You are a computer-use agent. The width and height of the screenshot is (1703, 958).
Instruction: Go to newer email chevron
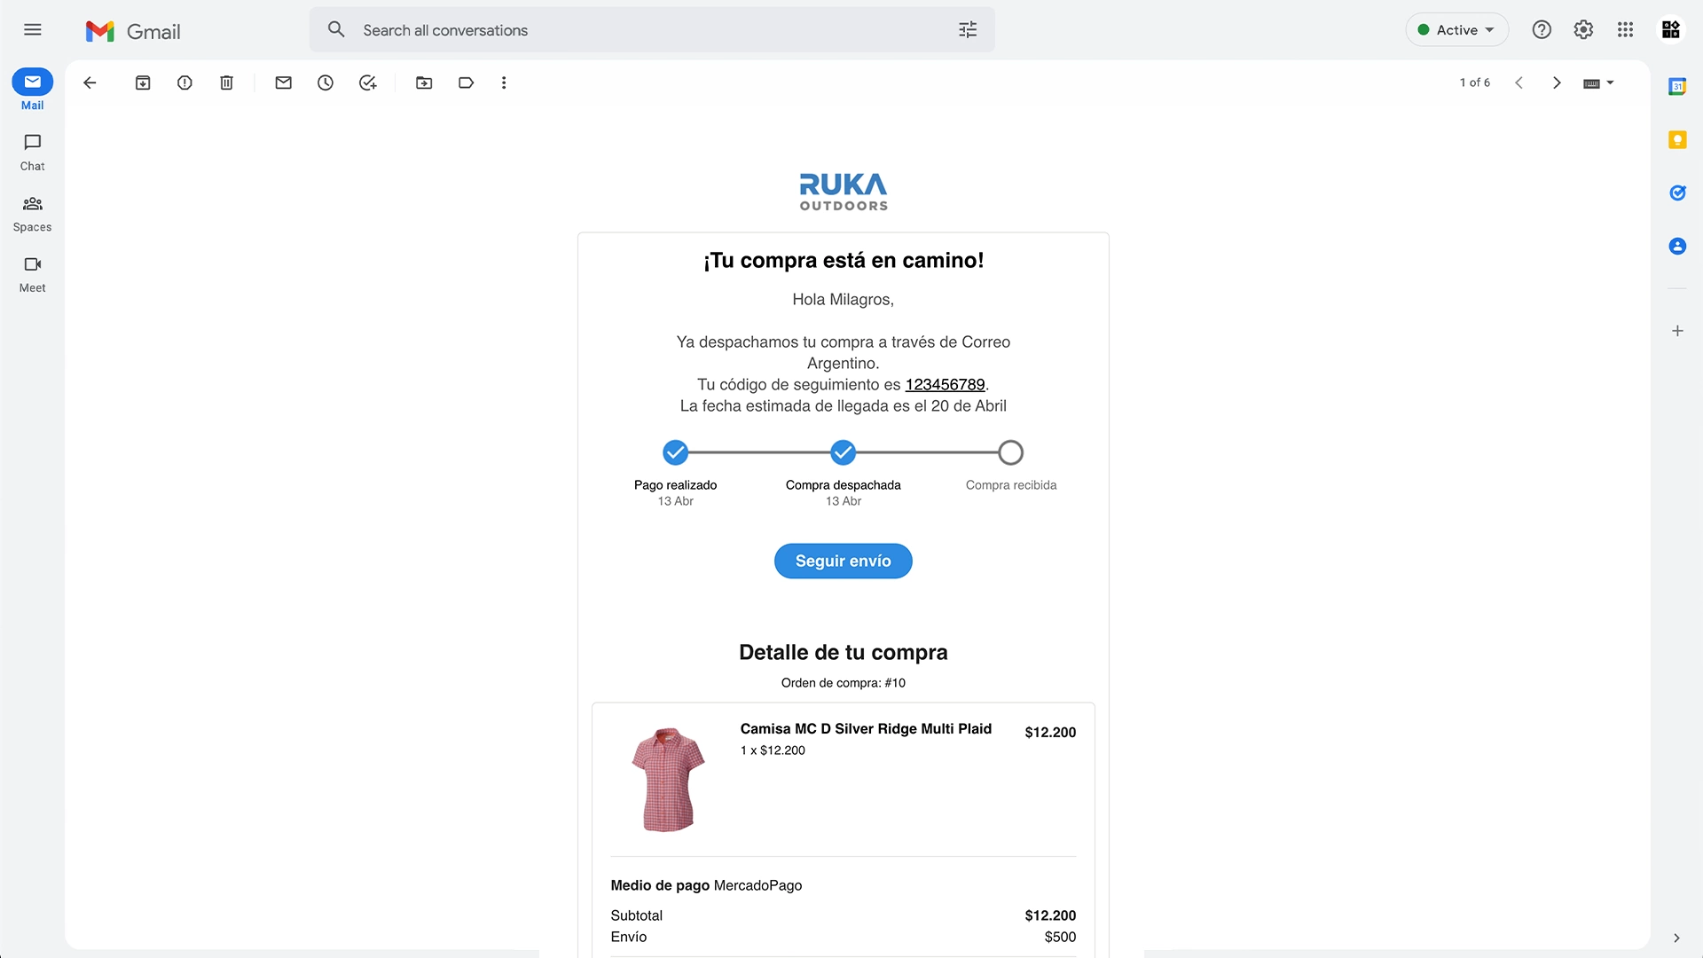(1519, 82)
